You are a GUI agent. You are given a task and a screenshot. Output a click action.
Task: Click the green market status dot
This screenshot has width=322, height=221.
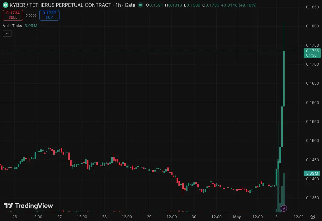coord(140,5)
